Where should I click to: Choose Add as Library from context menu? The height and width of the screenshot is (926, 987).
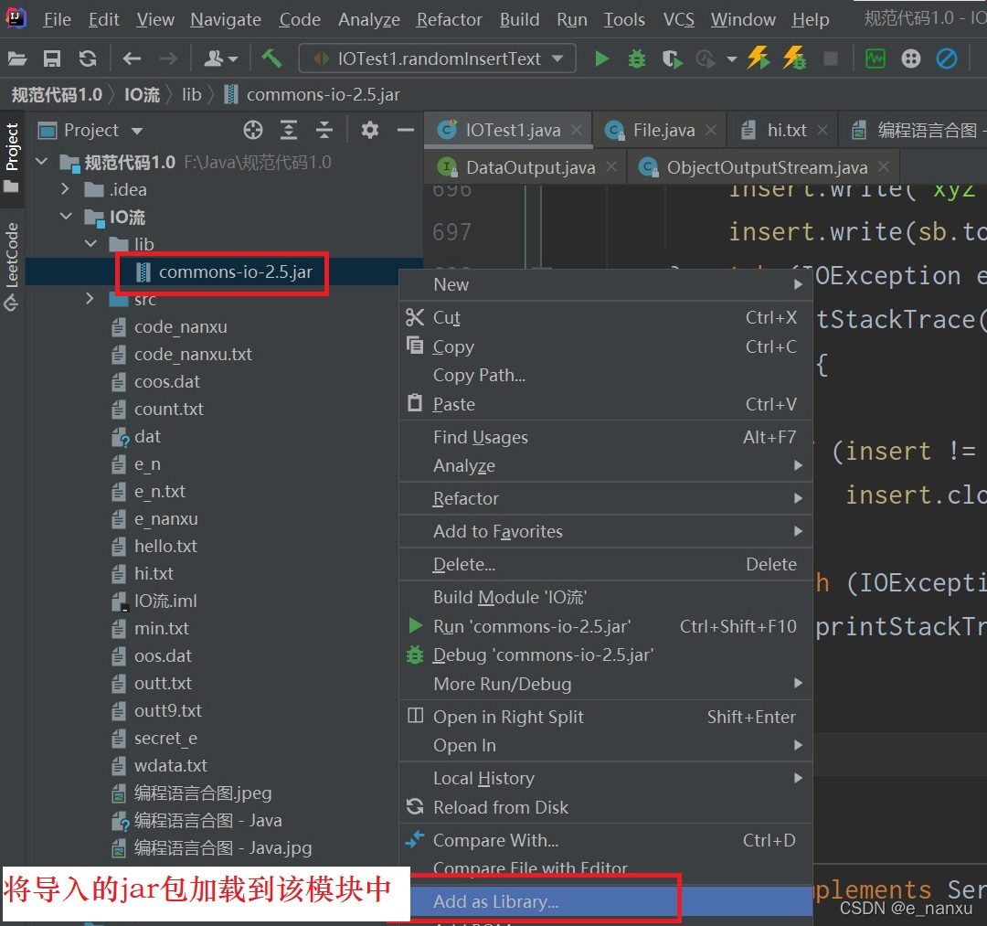coord(606,900)
